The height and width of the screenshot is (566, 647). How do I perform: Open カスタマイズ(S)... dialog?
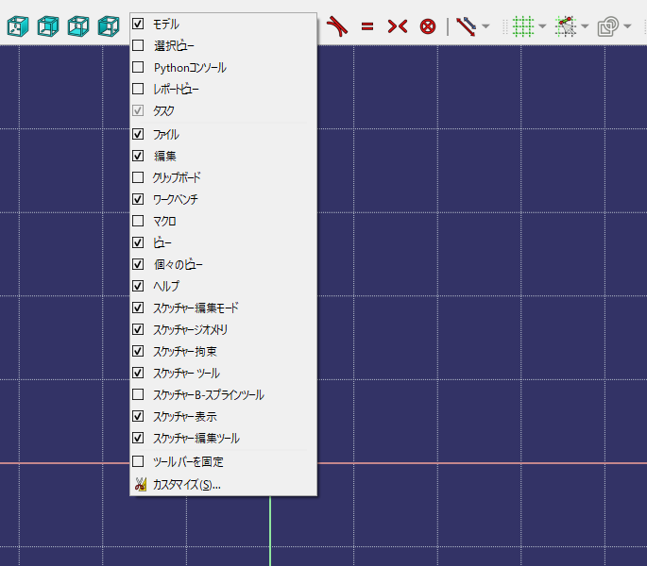pyautogui.click(x=223, y=484)
